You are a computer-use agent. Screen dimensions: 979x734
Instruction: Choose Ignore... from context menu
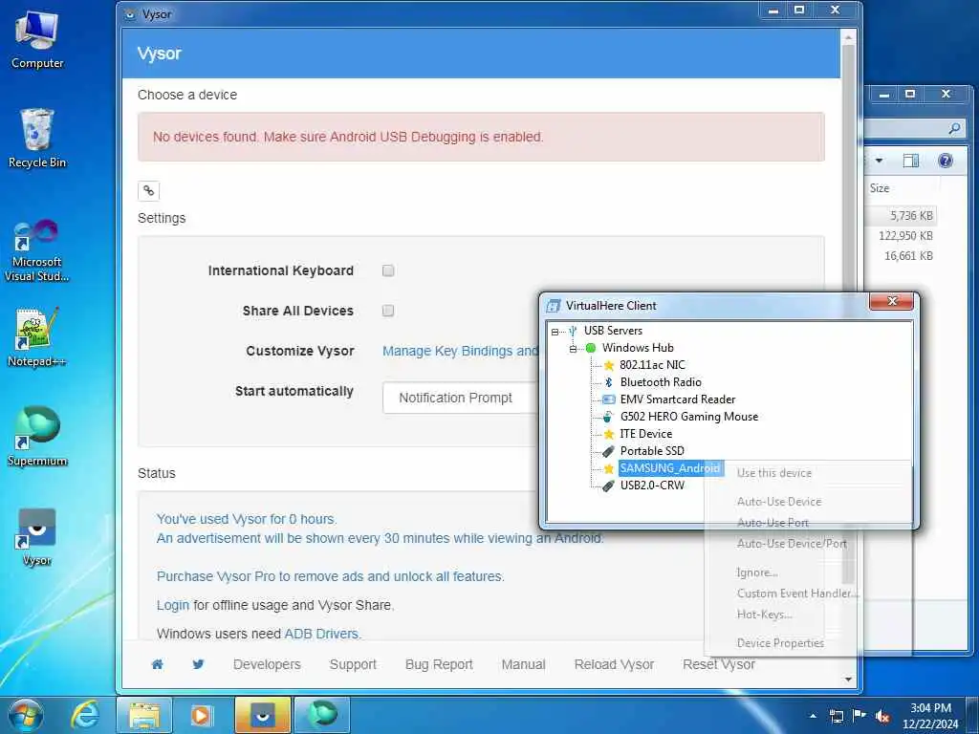tap(757, 572)
